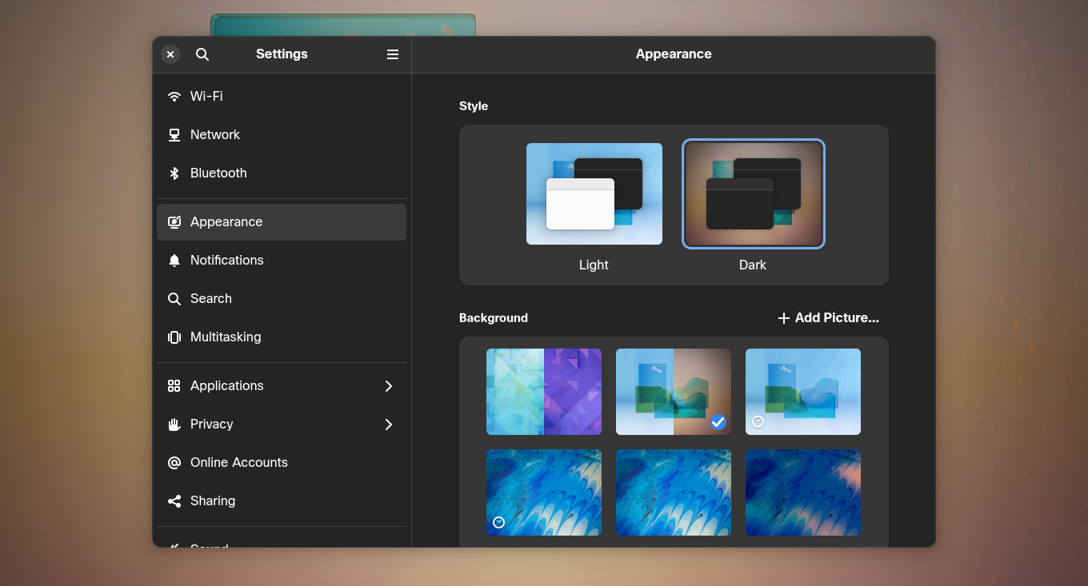Choose the light blue folders wallpaper with clock
1088x586 pixels.
pyautogui.click(x=803, y=392)
